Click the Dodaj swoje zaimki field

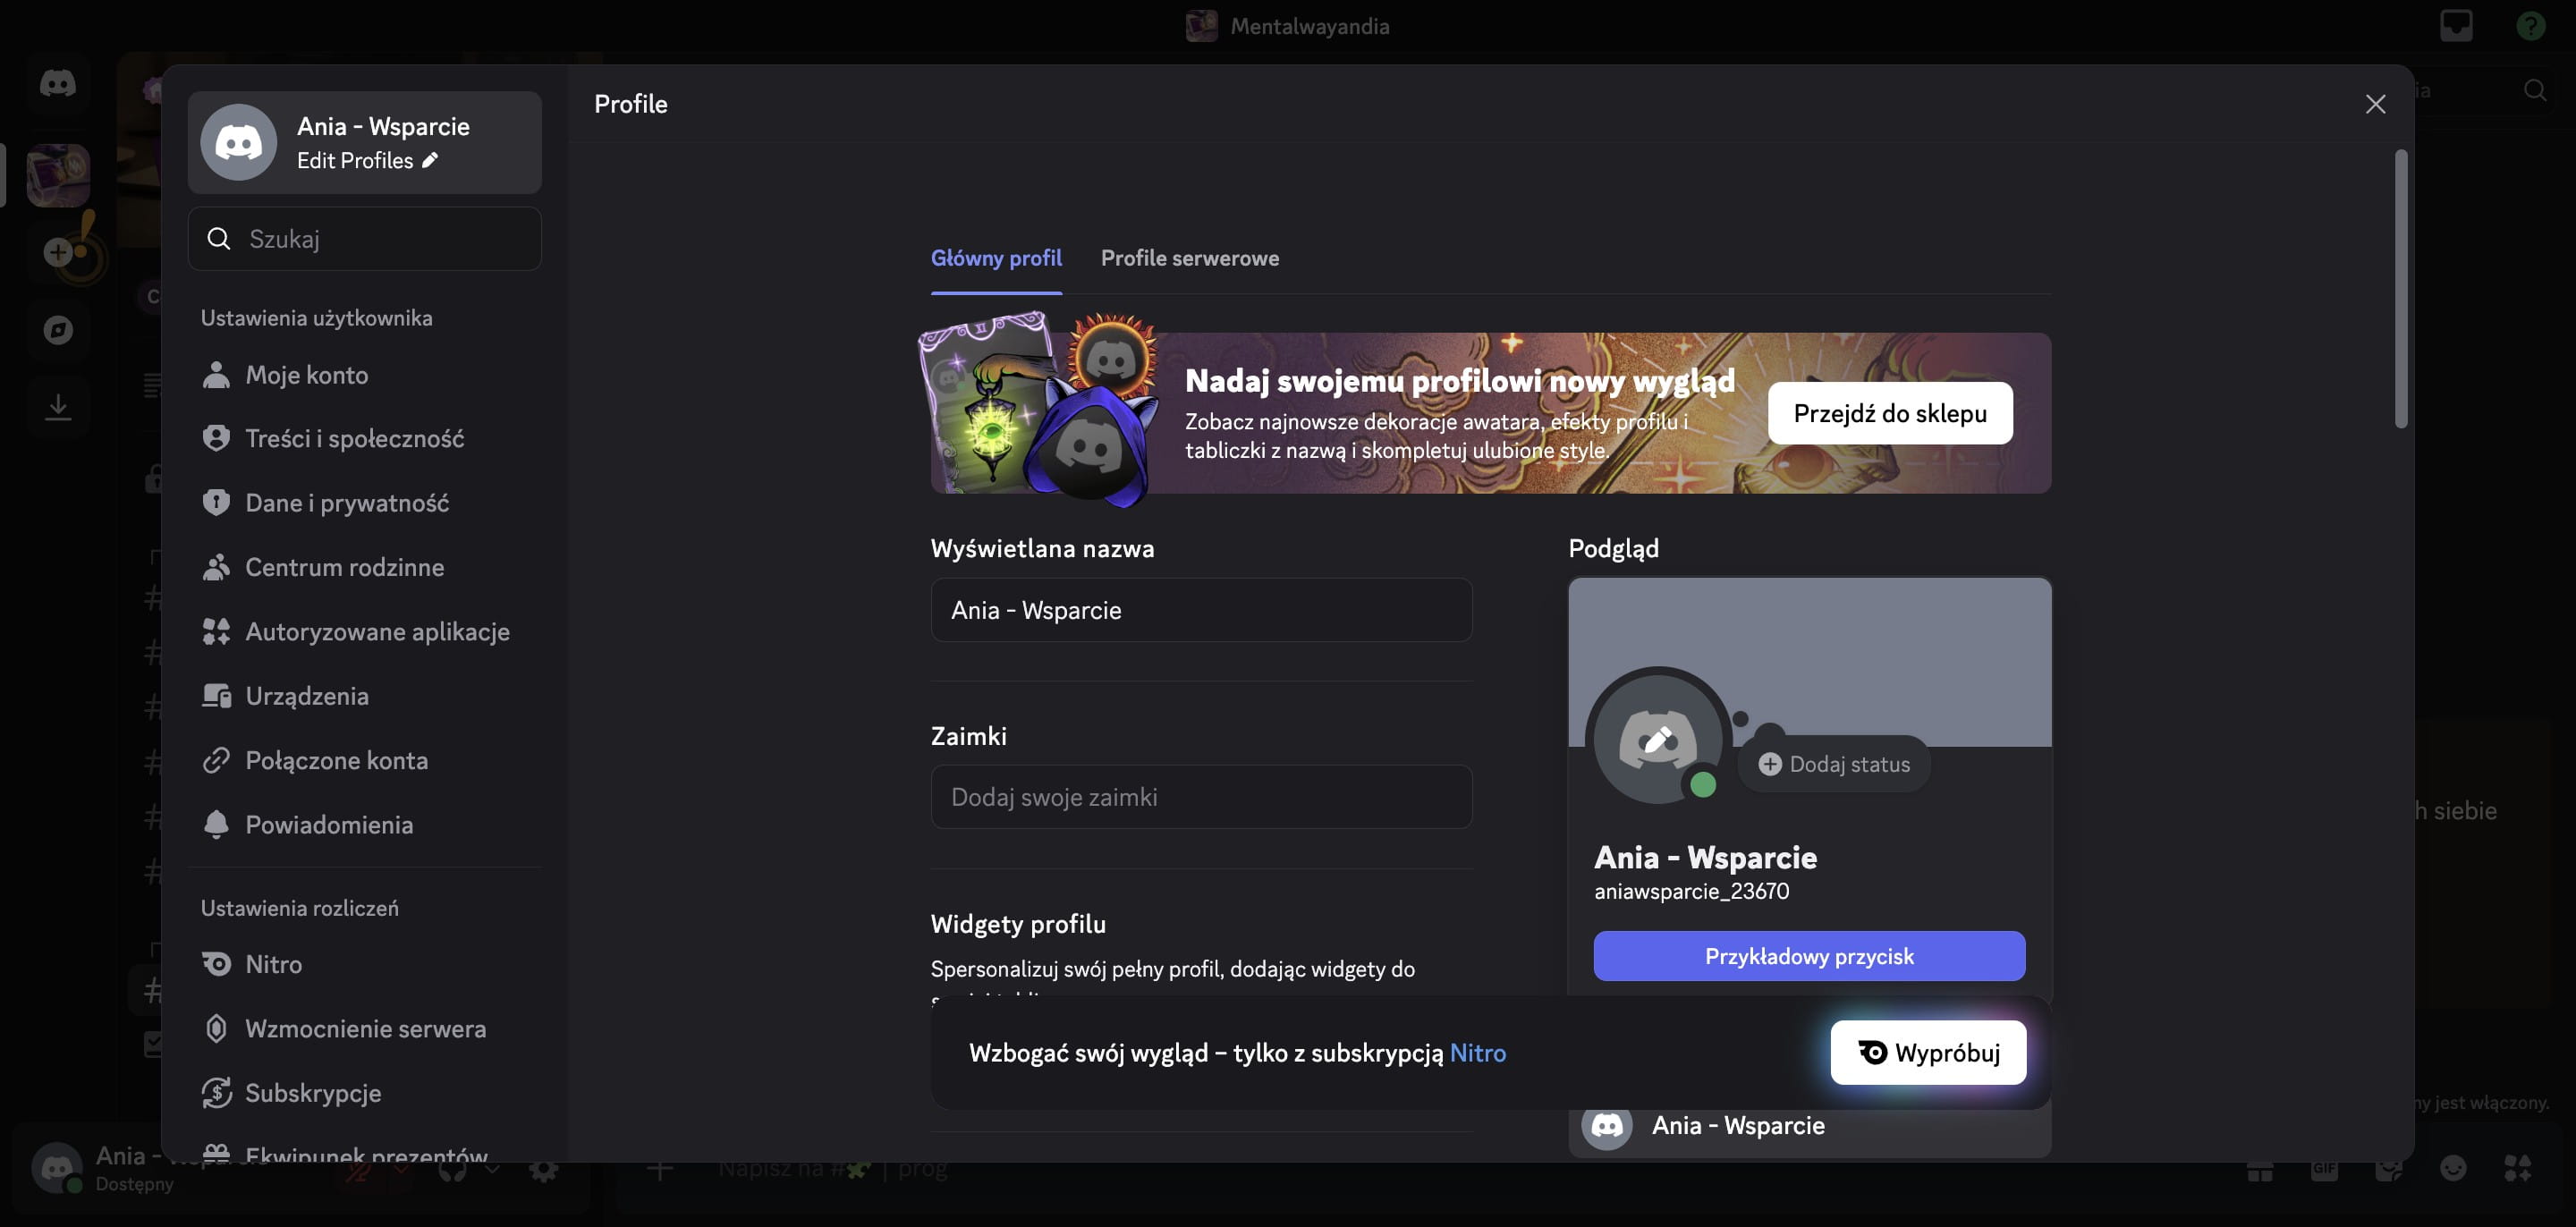point(1201,797)
